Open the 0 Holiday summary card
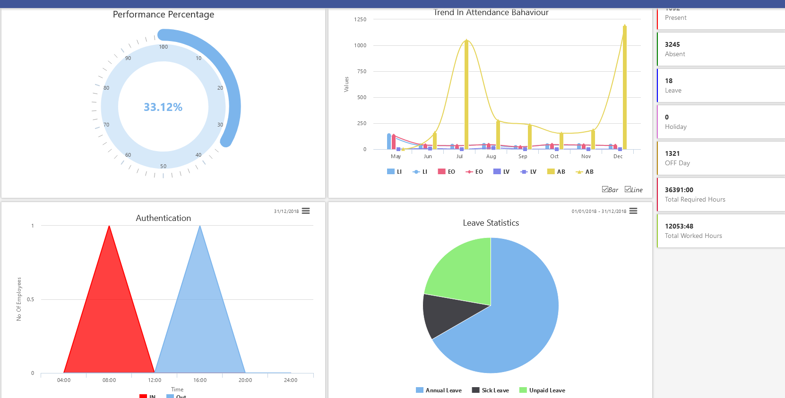The width and height of the screenshot is (785, 398). point(721,122)
